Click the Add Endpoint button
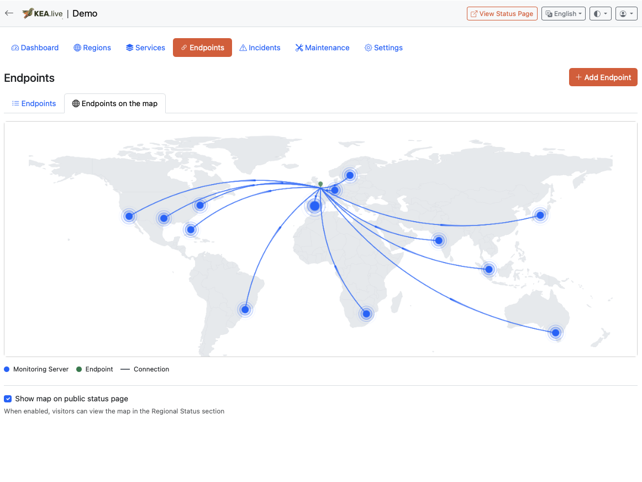642x482 pixels. [x=603, y=77]
